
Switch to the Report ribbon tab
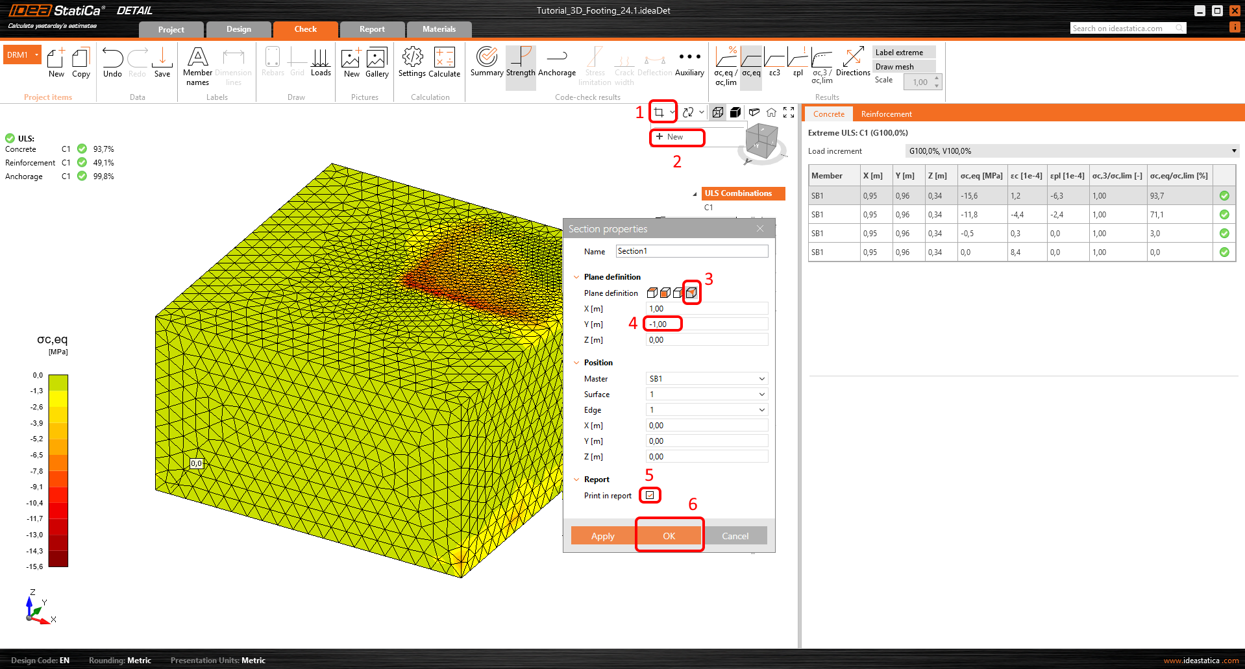click(x=372, y=29)
